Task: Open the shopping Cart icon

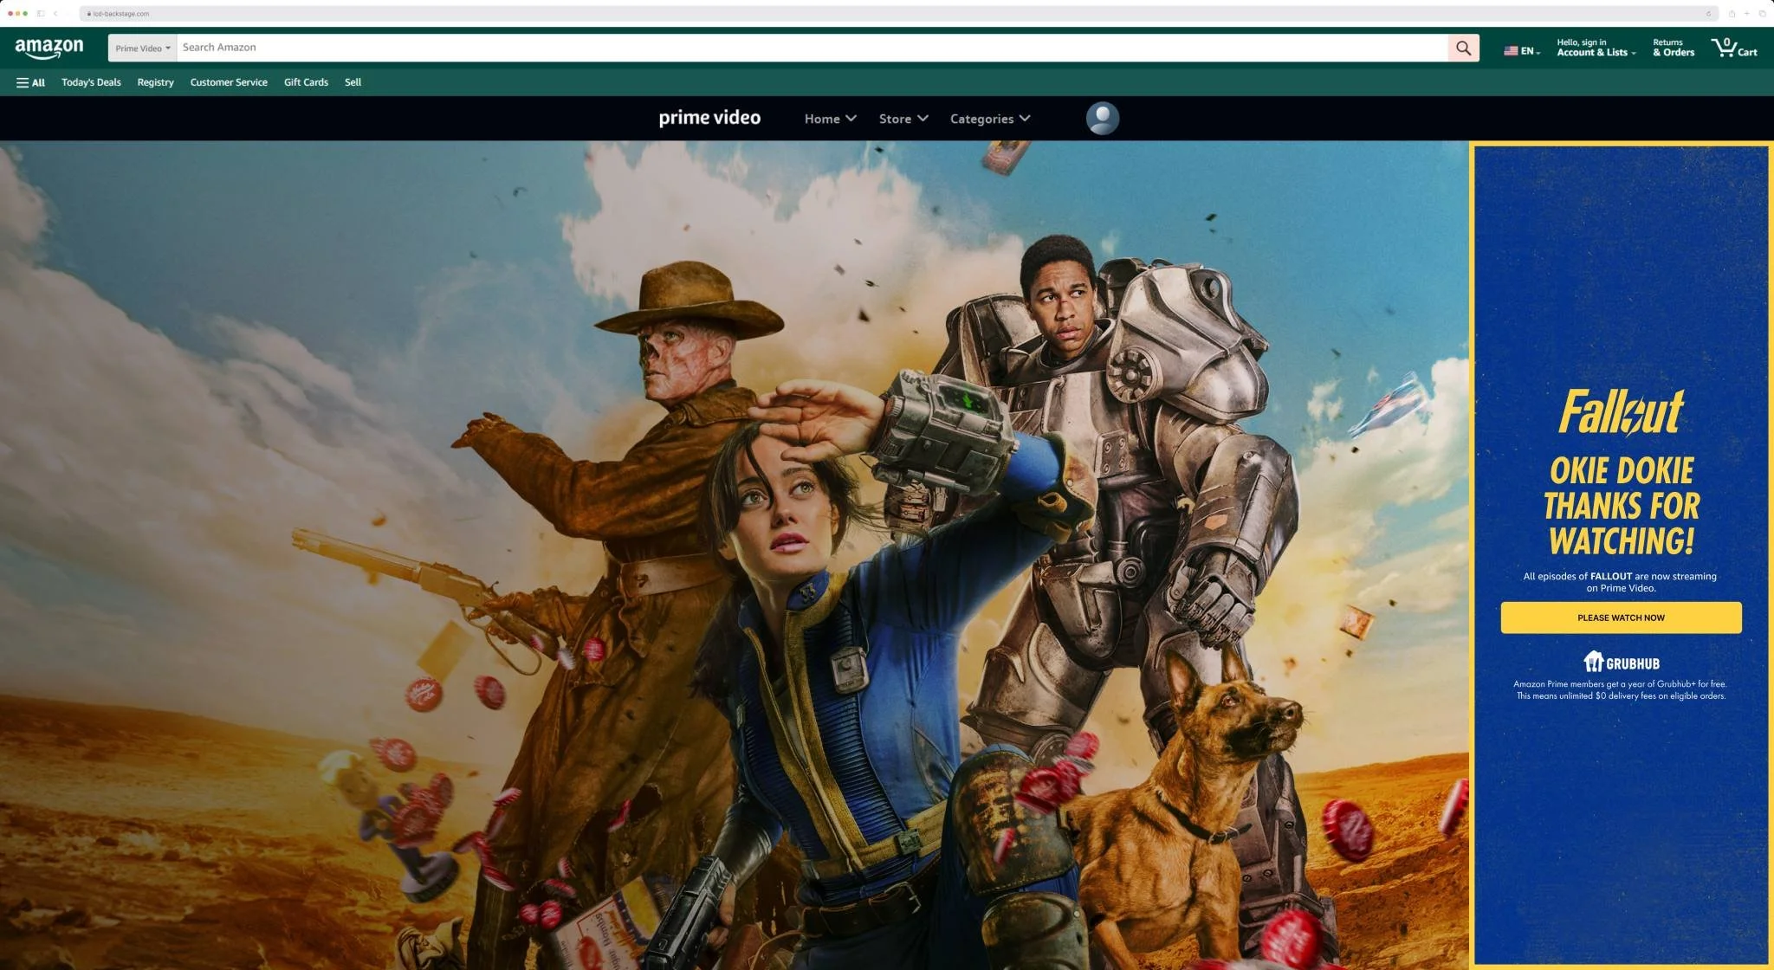Action: pyautogui.click(x=1734, y=48)
